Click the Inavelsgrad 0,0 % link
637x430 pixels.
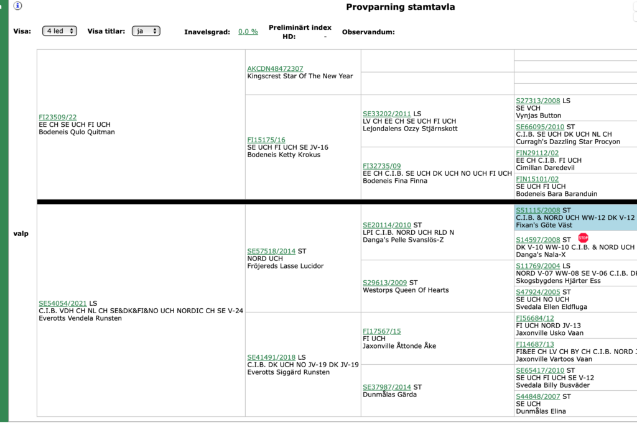[248, 32]
